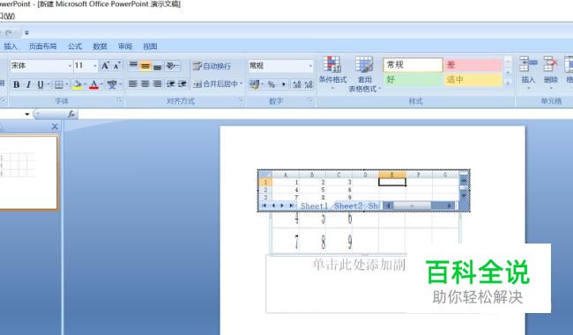
Task: Open the 公式 ribbon tab
Action: click(75, 47)
